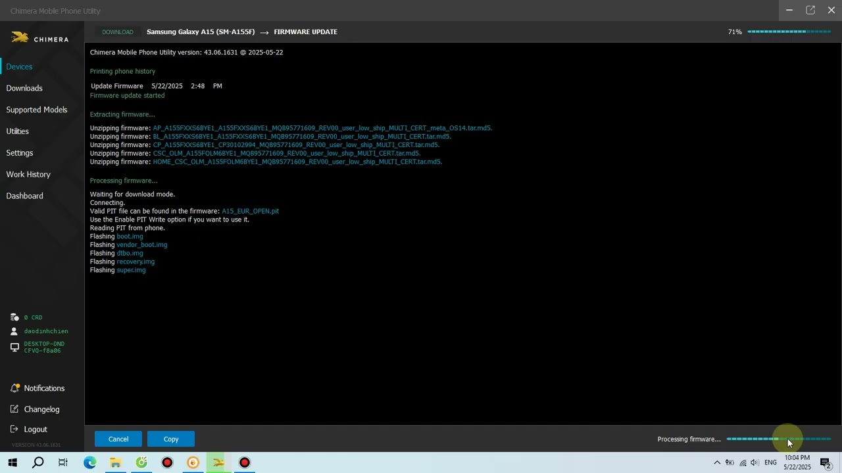Click the Printing phone history line
The image size is (842, 473).
(122, 71)
